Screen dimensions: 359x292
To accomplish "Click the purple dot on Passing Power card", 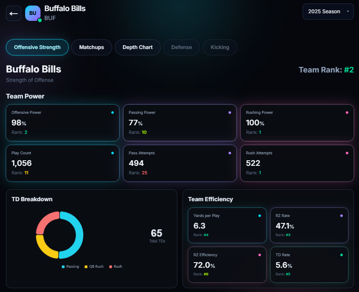I will pos(230,113).
